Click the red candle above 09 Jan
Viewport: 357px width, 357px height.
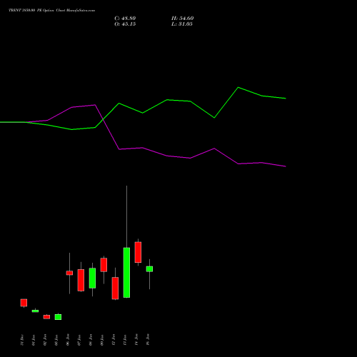104,265
